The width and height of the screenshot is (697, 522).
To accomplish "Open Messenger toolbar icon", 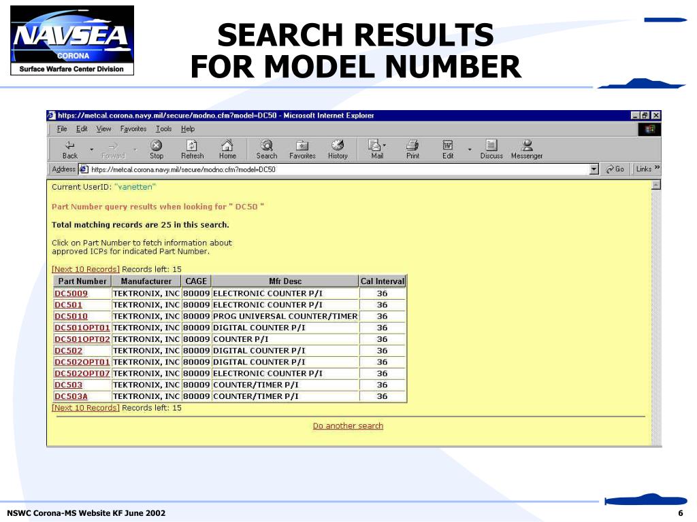I will (528, 145).
